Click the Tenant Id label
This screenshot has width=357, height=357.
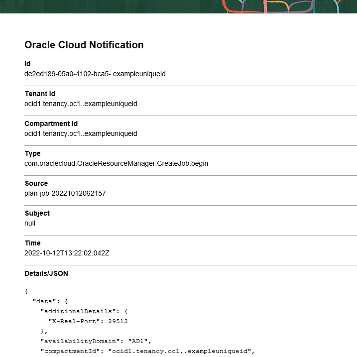(x=40, y=94)
